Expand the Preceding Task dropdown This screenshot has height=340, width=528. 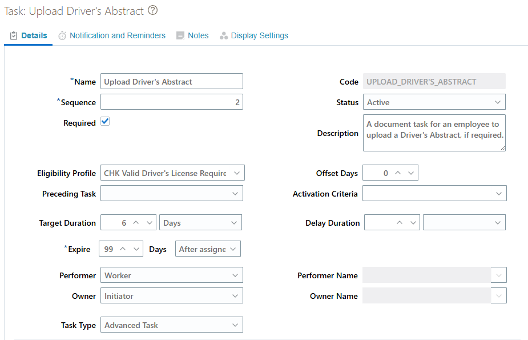click(x=235, y=193)
